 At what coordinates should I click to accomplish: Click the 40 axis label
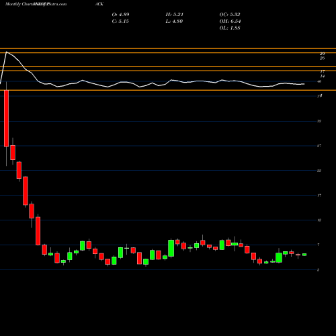pyautogui.click(x=319, y=81)
